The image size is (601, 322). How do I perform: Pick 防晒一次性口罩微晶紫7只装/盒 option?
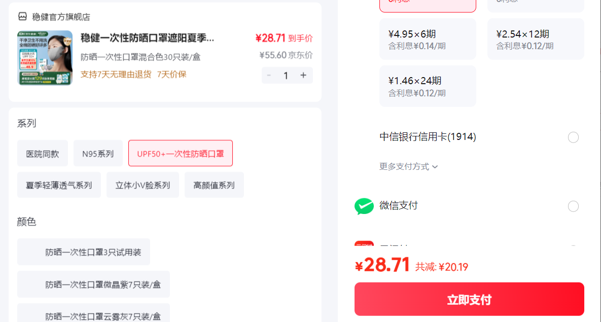tap(93, 284)
